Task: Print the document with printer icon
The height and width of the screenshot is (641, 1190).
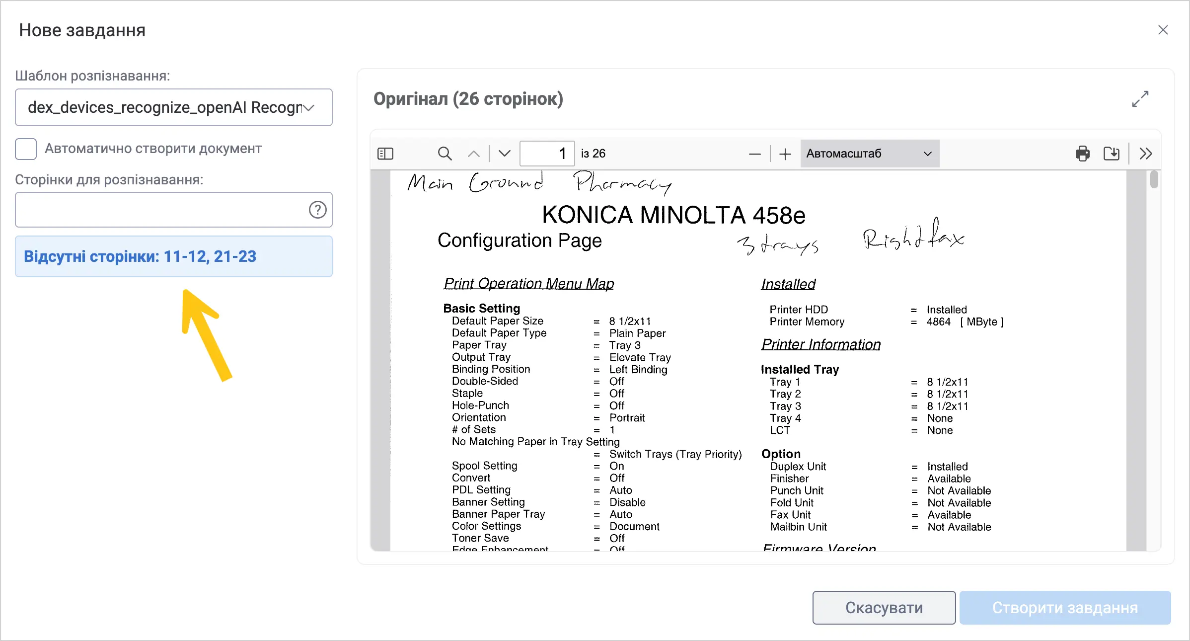Action: tap(1082, 154)
